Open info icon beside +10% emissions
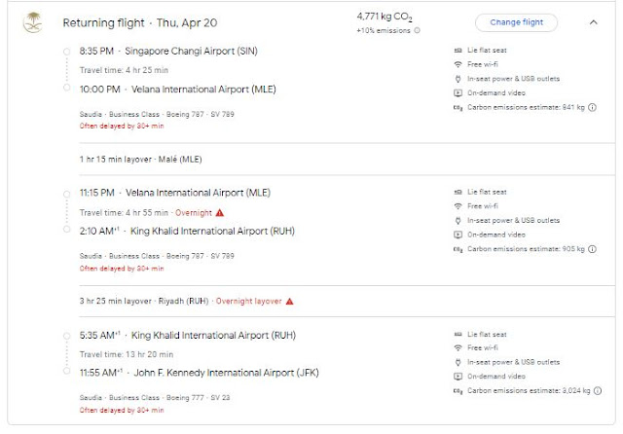 pyautogui.click(x=418, y=30)
